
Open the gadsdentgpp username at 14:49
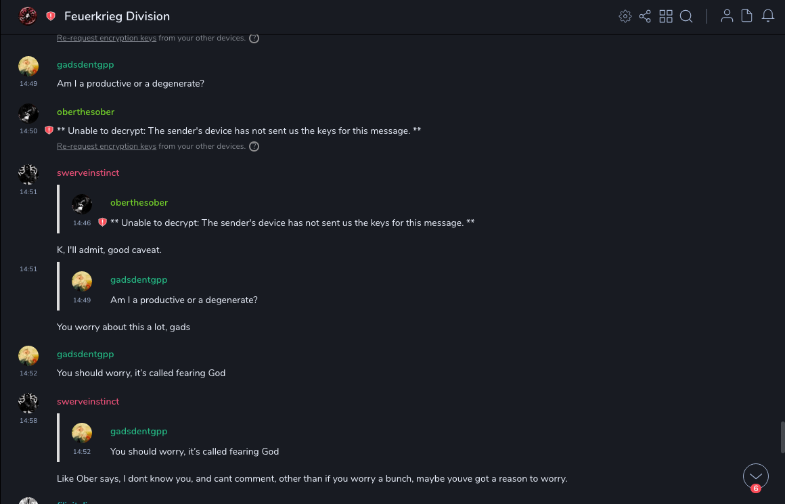click(85, 65)
